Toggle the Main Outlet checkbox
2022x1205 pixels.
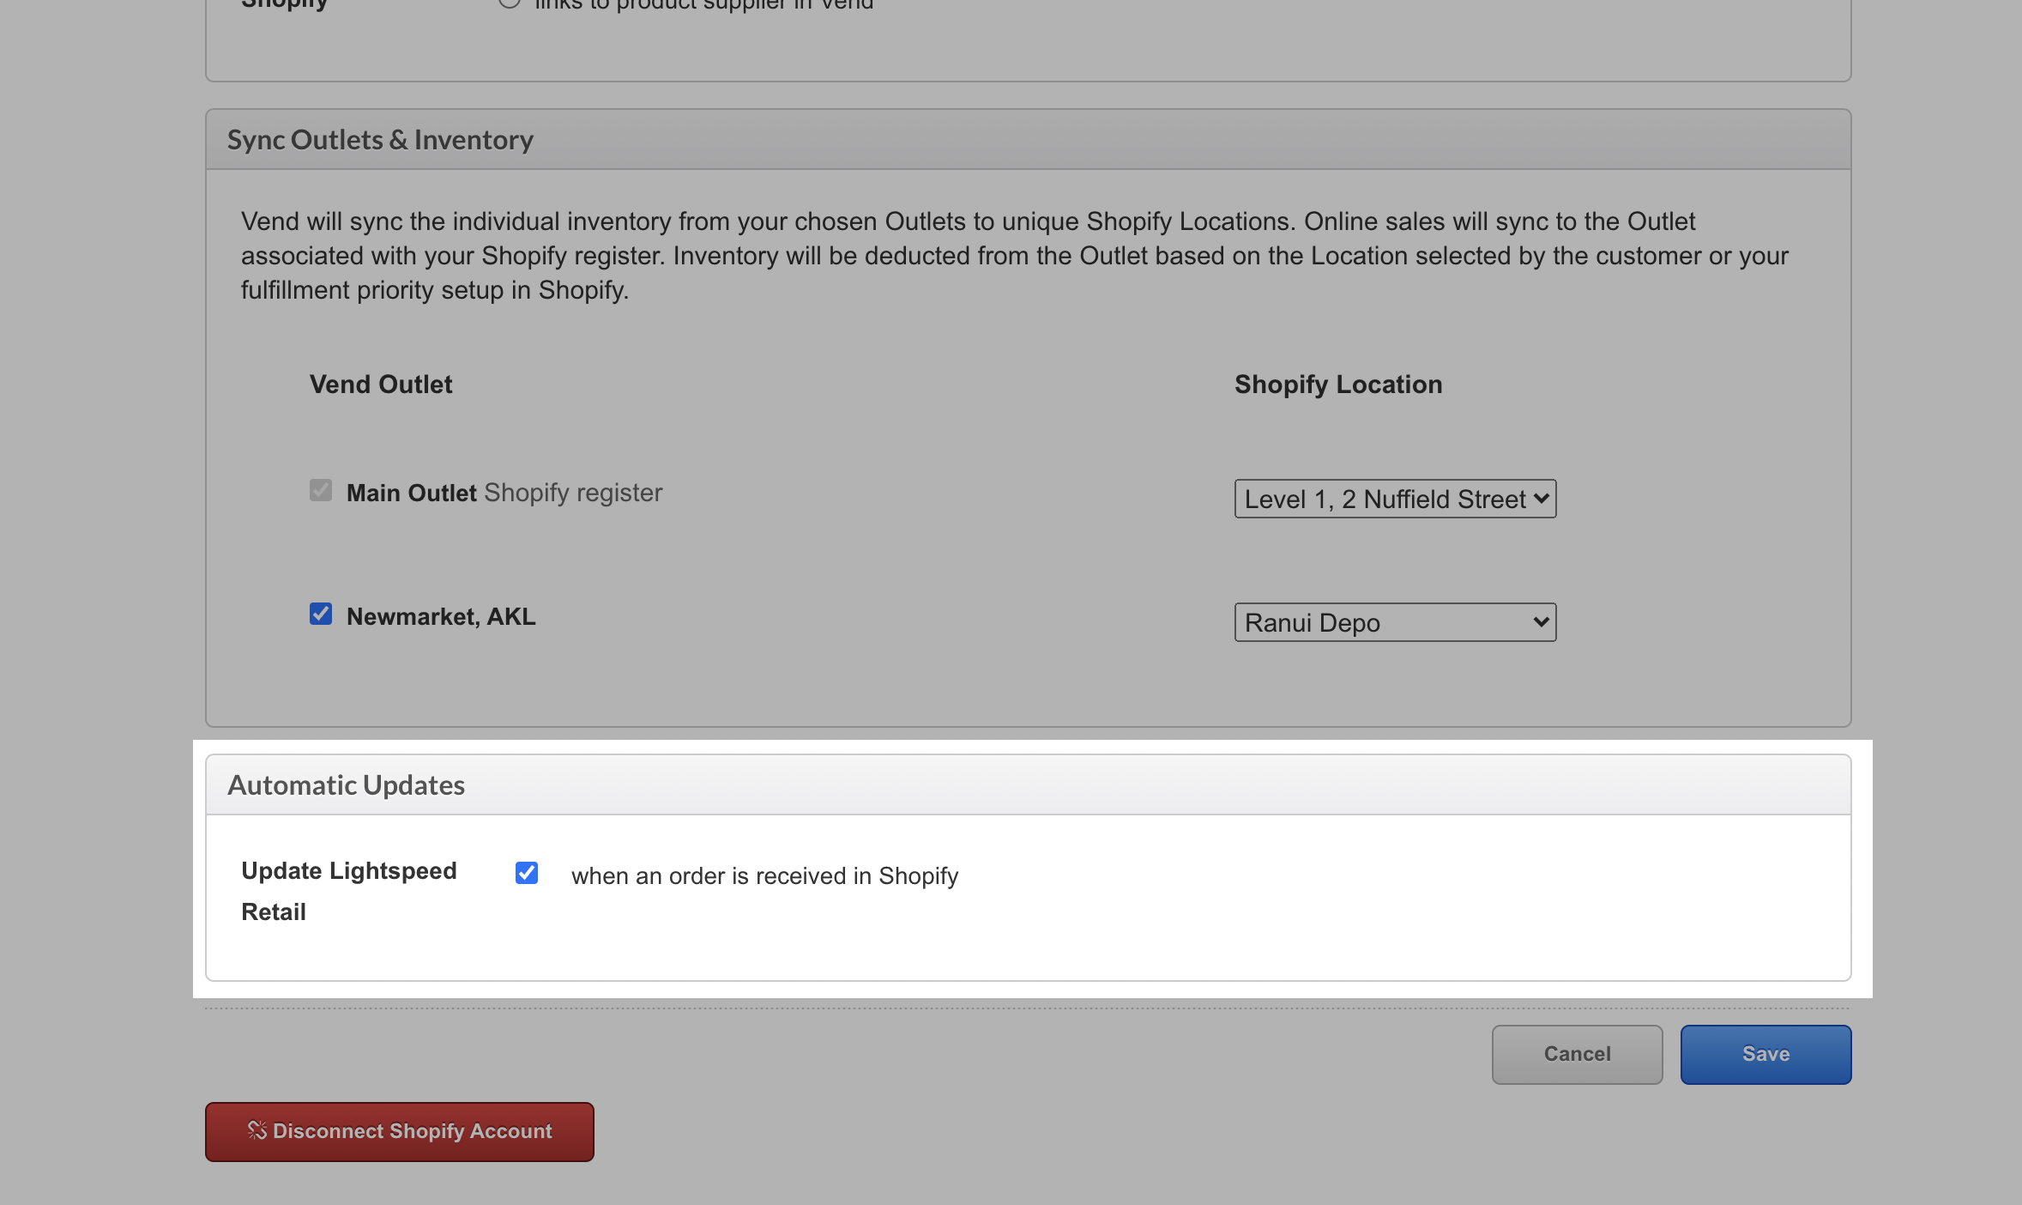(321, 491)
